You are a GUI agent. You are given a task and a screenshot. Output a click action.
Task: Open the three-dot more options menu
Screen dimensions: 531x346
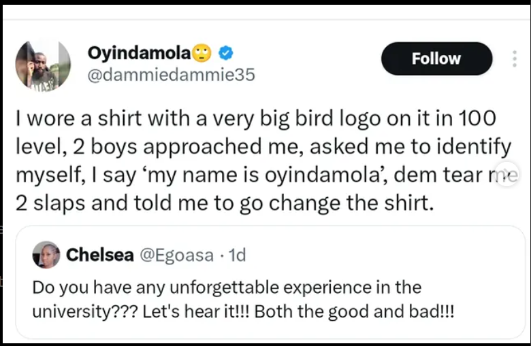coord(514,58)
